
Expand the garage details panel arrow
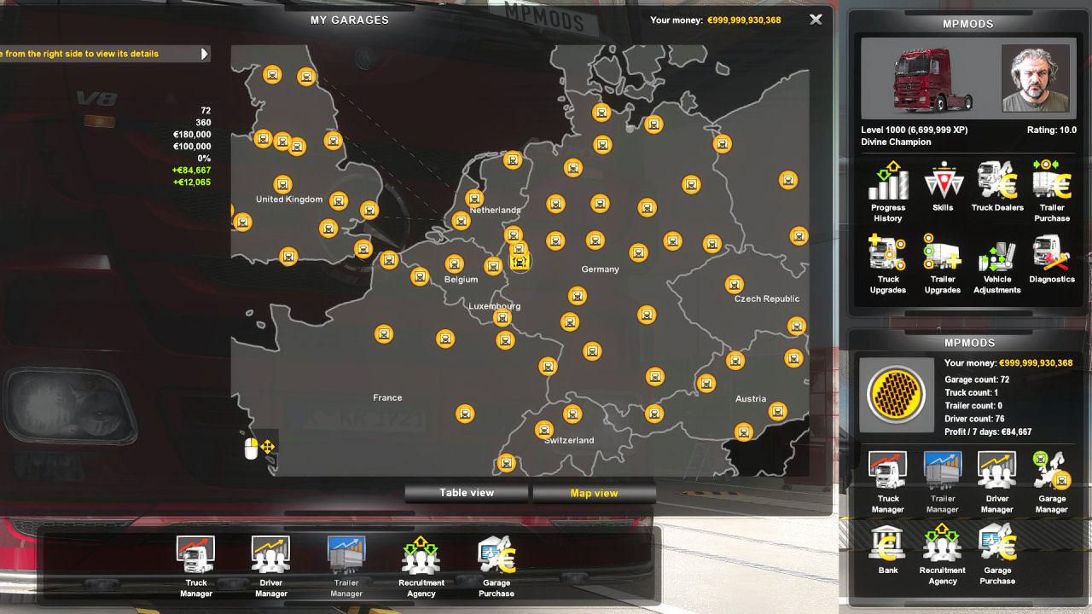[x=204, y=54]
